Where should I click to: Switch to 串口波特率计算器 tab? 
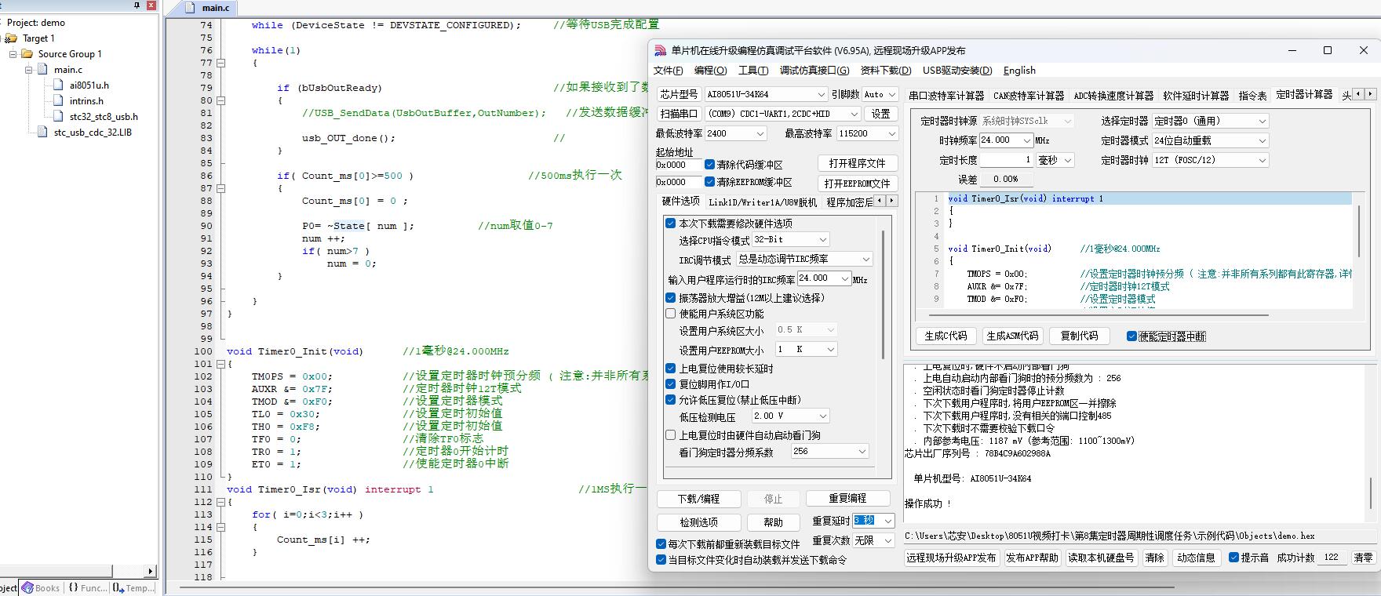click(946, 96)
